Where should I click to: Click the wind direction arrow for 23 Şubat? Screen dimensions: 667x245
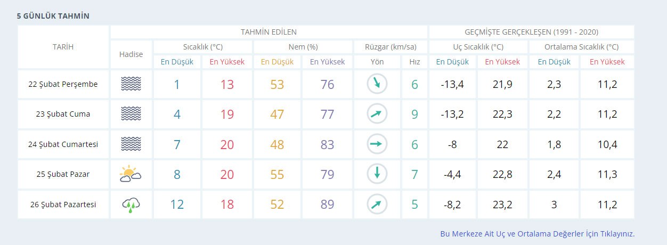(x=377, y=114)
